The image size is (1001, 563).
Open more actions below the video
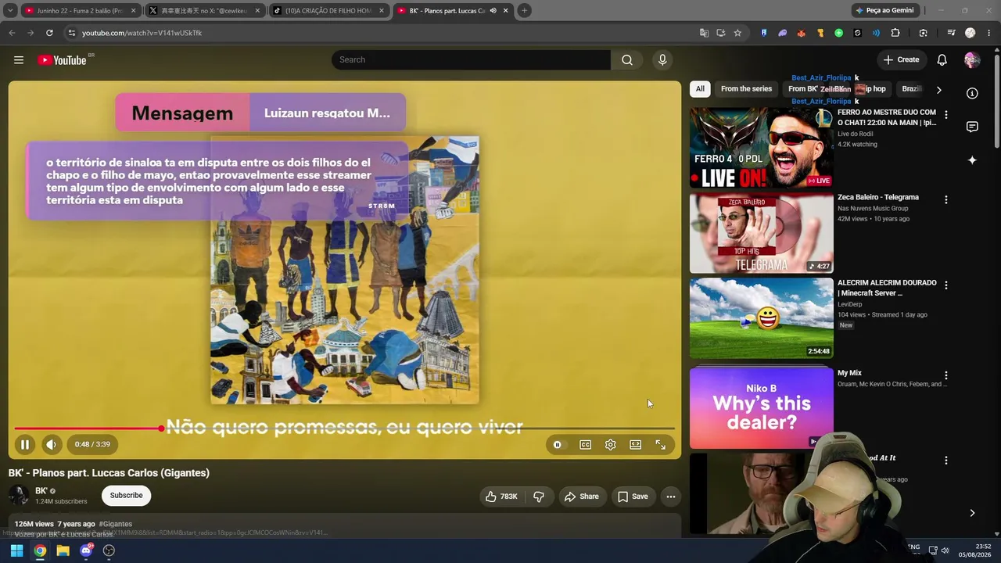pos(670,497)
